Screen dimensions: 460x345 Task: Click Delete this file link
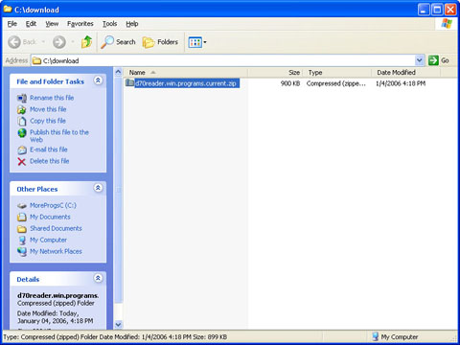coord(50,161)
